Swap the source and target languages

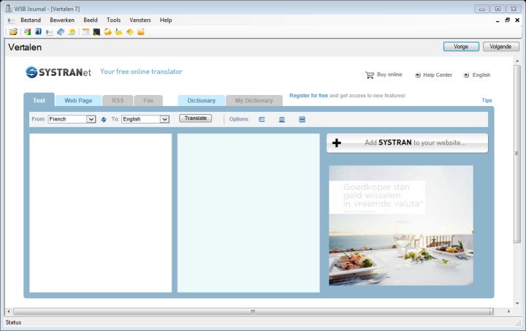point(104,119)
